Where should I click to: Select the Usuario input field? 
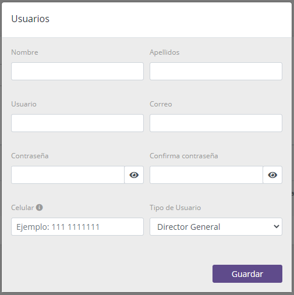click(x=77, y=123)
